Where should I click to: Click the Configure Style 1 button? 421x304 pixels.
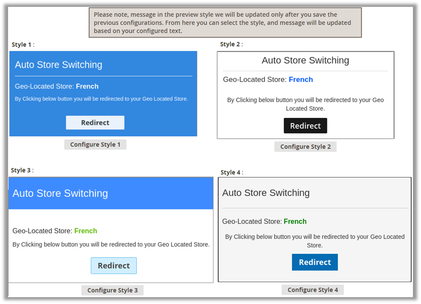tap(95, 145)
